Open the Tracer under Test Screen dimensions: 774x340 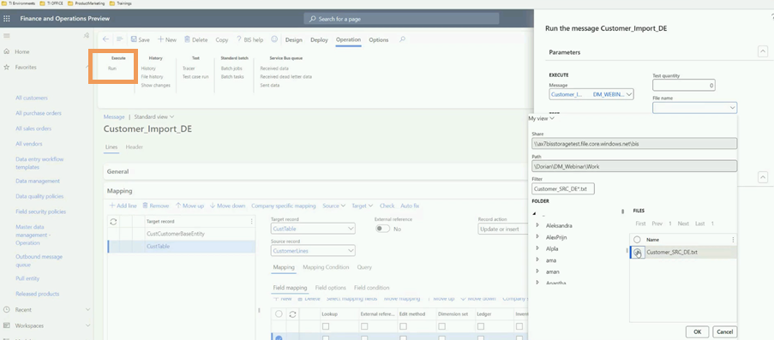[x=189, y=69]
